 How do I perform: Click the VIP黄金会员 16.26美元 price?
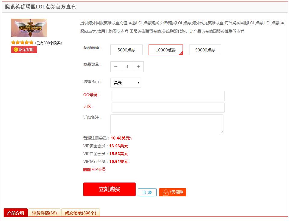[x=119, y=146]
